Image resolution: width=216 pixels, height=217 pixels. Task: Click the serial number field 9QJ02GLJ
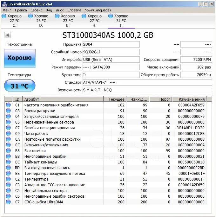[111, 52]
